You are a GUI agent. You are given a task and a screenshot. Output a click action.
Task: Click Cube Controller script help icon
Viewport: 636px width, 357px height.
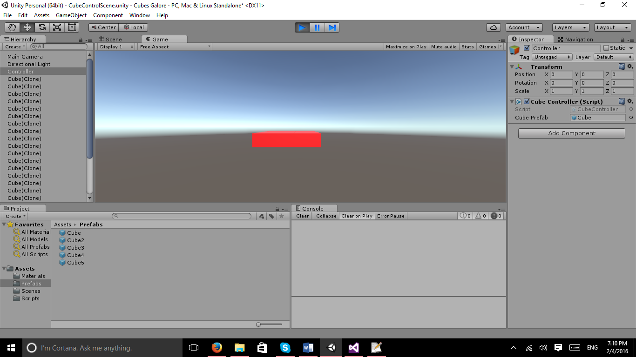622,101
